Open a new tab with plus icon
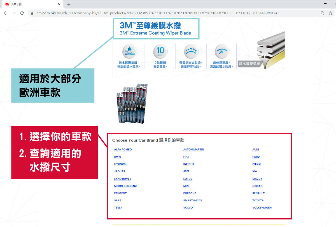Image resolution: width=336 pixels, height=227 pixels. coord(69,4)
